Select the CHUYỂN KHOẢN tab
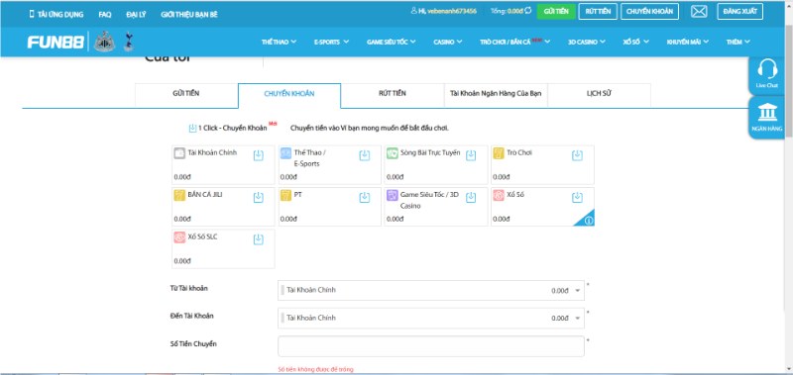 pos(289,96)
